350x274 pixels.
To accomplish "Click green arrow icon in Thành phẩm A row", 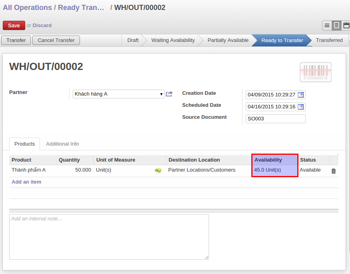I will point(158,170).
